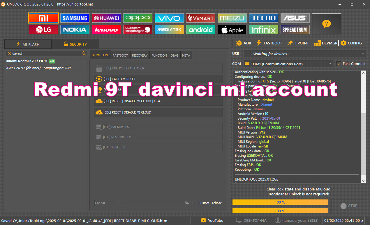Click the hamada_yousri (355) user account
The width and height of the screenshot is (370, 225).
(x=297, y=221)
